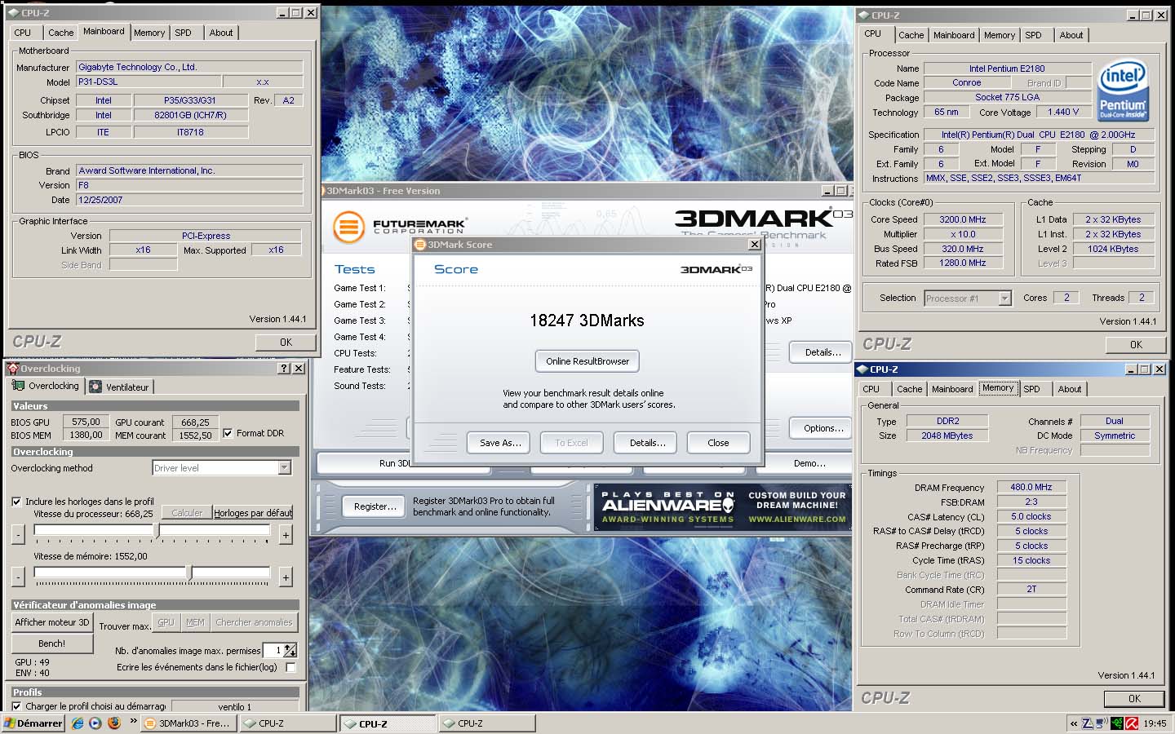
Task: Open Firefox from the quick launch bar
Action: [x=113, y=723]
